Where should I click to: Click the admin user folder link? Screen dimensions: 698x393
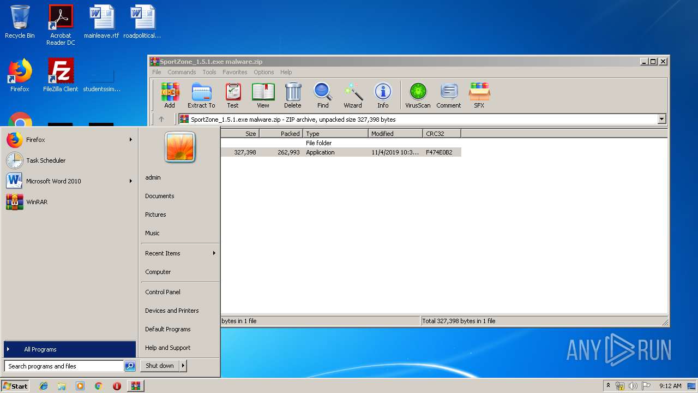[153, 177]
